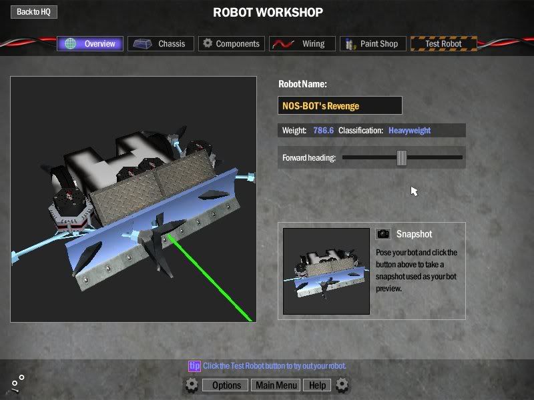Click the Robot Name label
534x400 pixels.
(x=303, y=84)
